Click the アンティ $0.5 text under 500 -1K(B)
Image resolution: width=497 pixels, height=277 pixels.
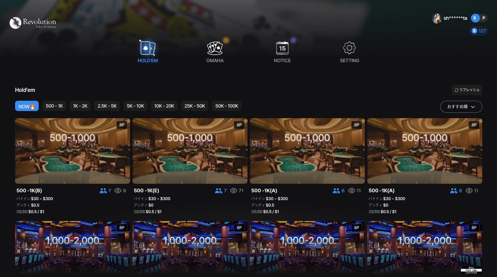pos(28,205)
